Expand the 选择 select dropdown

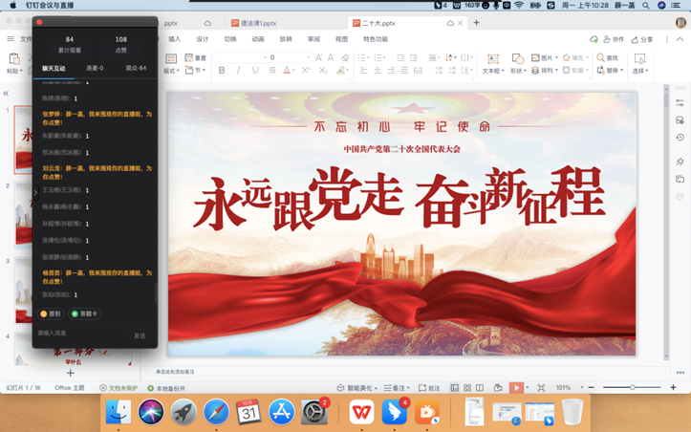(x=639, y=71)
